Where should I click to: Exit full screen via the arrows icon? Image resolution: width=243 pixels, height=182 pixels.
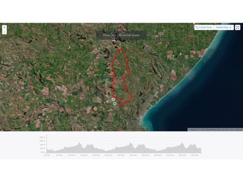pyautogui.click(x=238, y=28)
